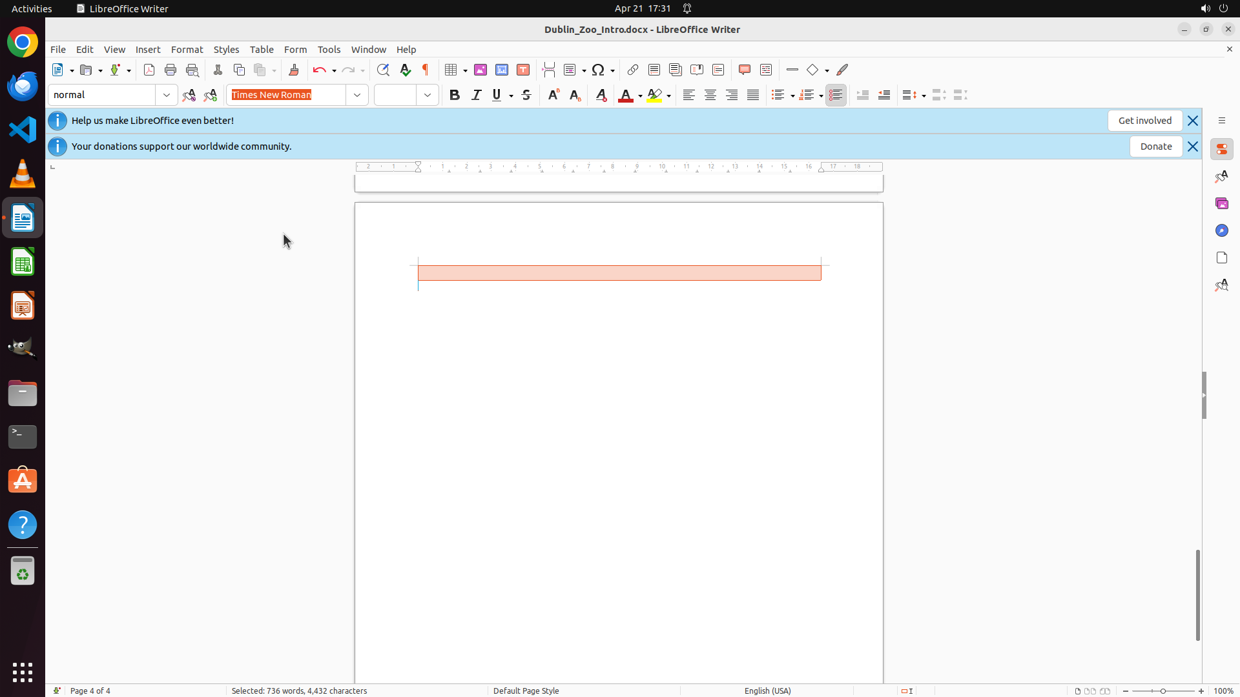
Task: Insert a special character (Omega icon)
Action: (598, 70)
